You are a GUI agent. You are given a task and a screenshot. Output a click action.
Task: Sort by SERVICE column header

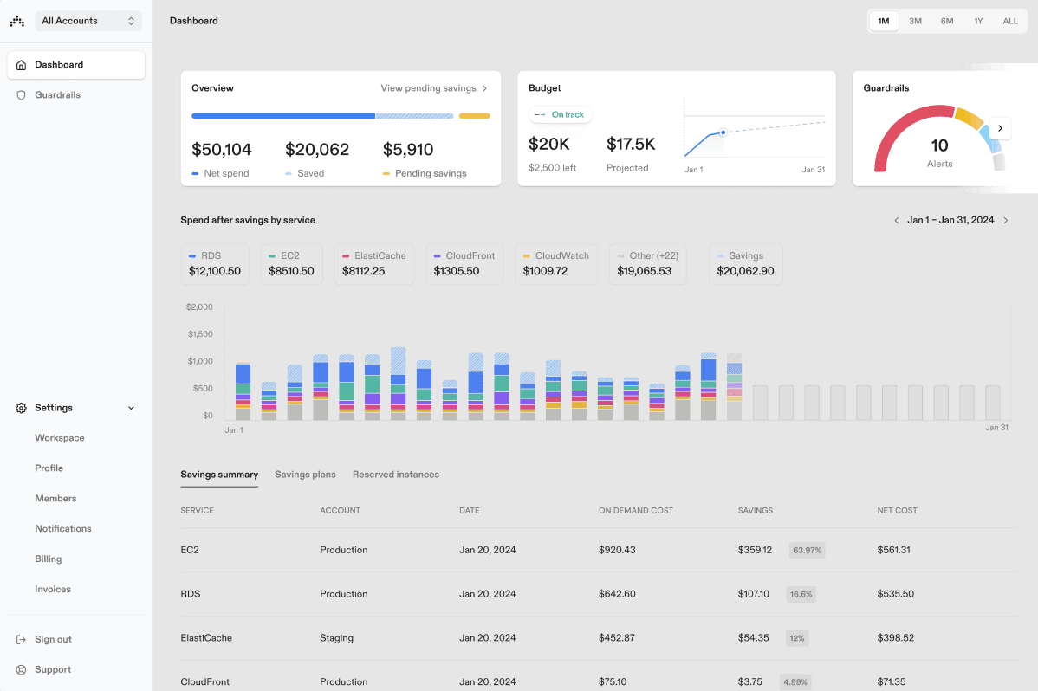pyautogui.click(x=198, y=511)
